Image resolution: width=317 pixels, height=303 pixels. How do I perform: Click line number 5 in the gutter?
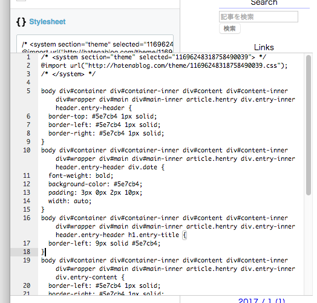click(x=28, y=91)
